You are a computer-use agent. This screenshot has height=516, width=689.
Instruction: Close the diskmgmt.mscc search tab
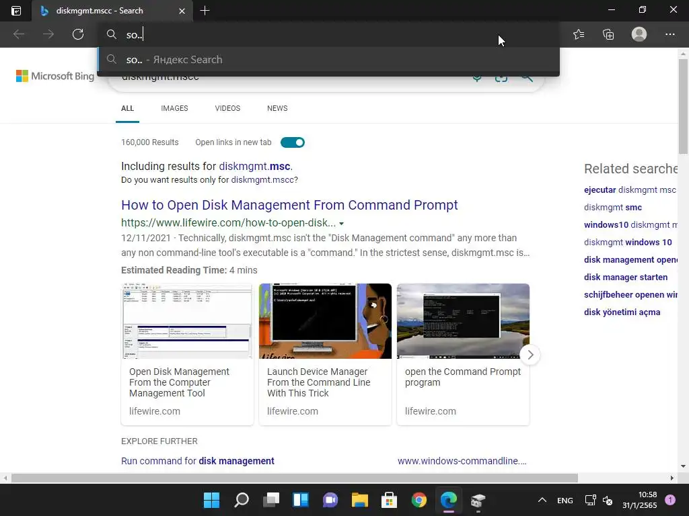tap(182, 11)
